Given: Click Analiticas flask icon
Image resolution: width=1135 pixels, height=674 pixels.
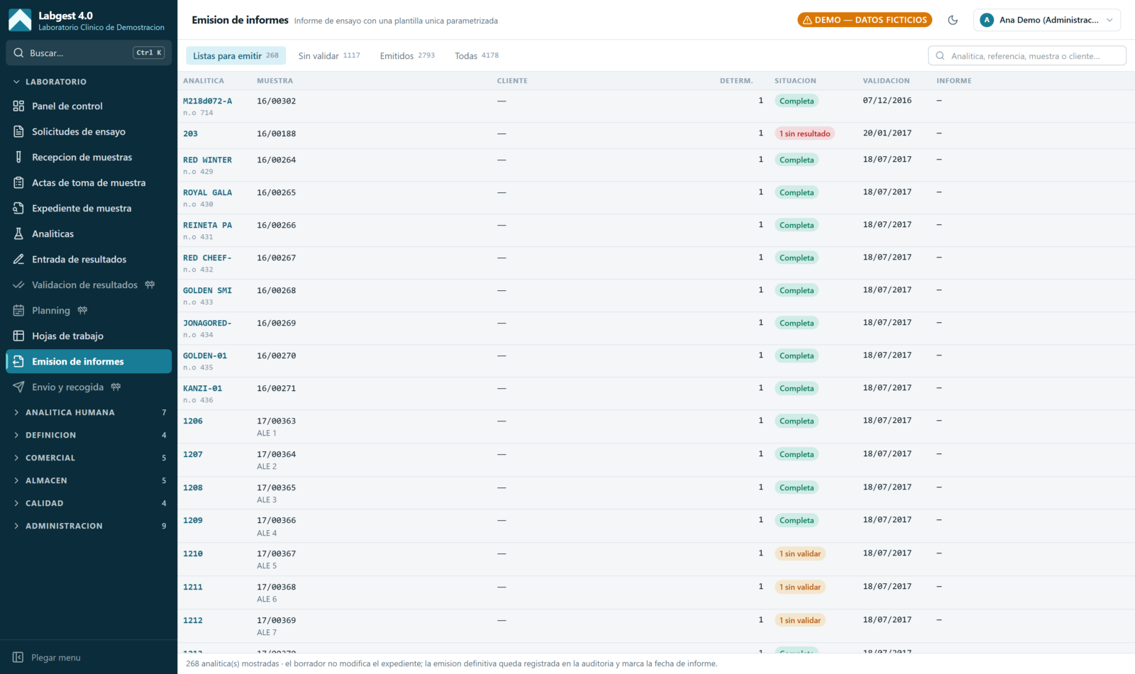Looking at the screenshot, I should point(18,233).
